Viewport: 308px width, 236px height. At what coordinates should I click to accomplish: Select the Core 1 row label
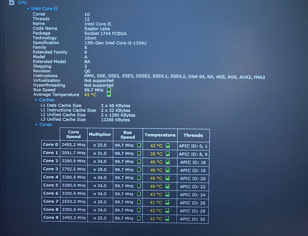pos(51,153)
